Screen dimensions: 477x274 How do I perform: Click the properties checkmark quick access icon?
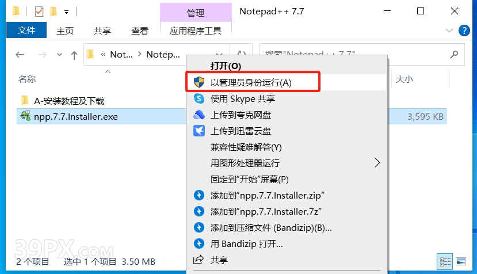click(x=39, y=12)
